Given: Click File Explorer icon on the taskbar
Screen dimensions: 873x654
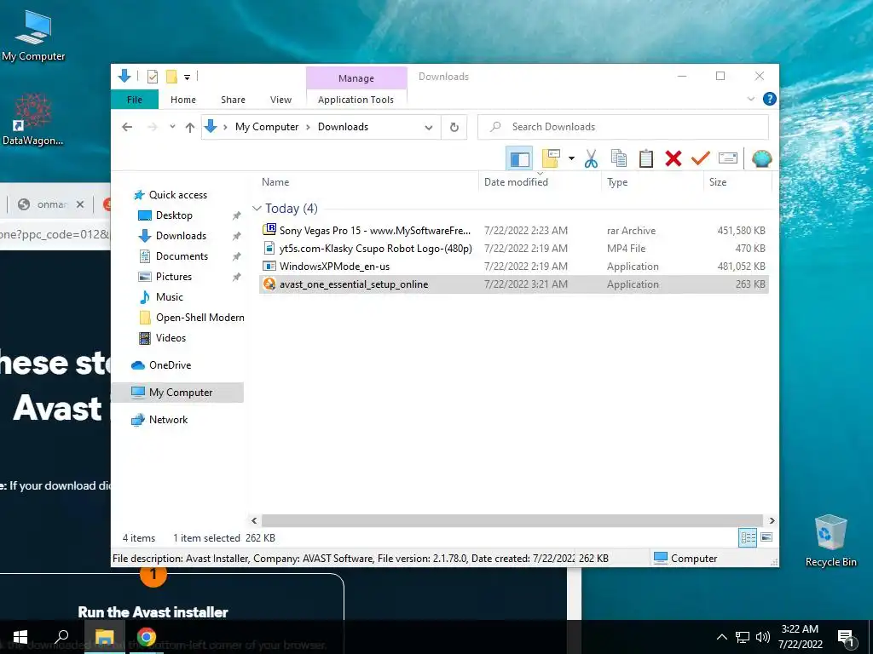Looking at the screenshot, I should tap(104, 637).
